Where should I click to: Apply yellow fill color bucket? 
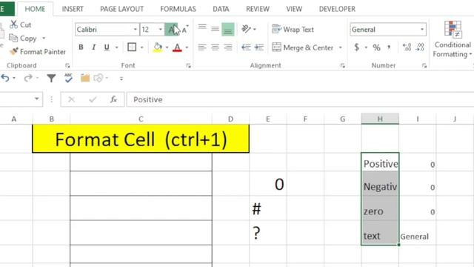point(158,47)
